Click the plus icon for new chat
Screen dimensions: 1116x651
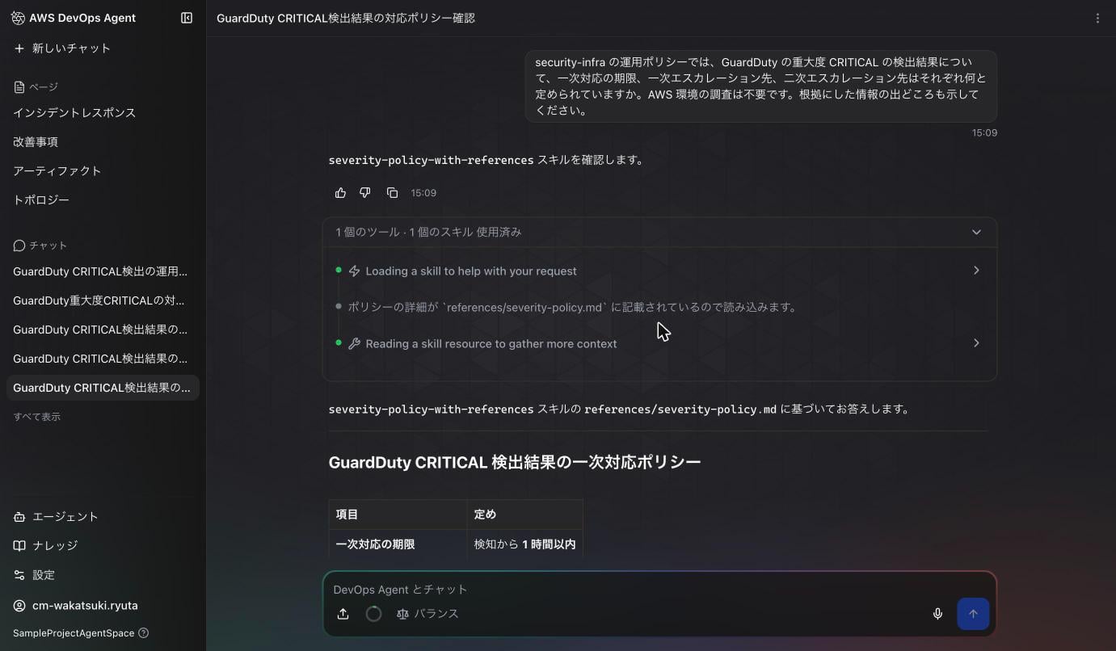point(19,48)
